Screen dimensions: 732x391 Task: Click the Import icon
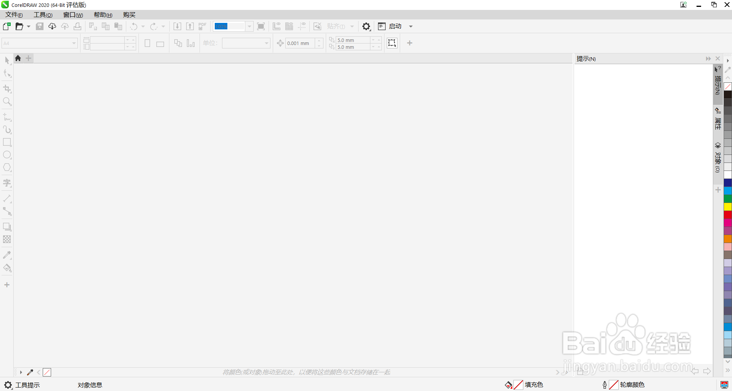pyautogui.click(x=177, y=26)
